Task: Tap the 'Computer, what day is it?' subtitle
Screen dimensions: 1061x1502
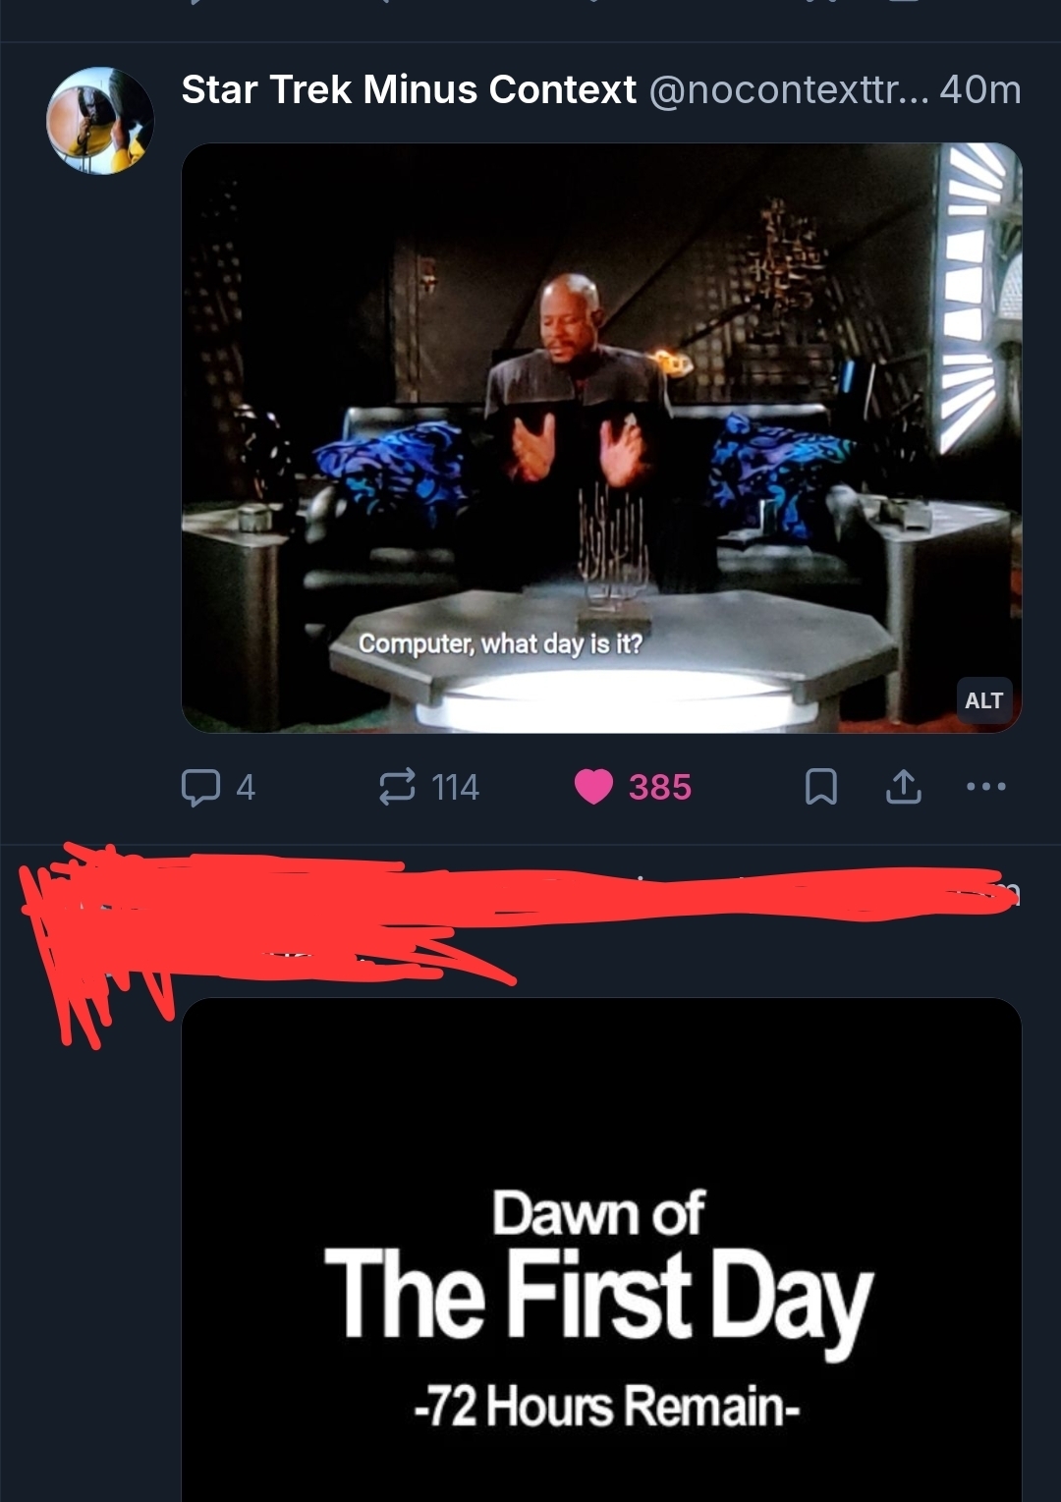Action: [500, 643]
